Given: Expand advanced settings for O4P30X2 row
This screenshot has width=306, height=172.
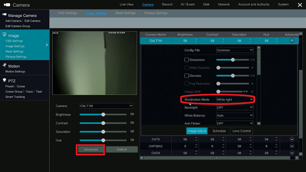Looking at the screenshot, I should 292,146.
